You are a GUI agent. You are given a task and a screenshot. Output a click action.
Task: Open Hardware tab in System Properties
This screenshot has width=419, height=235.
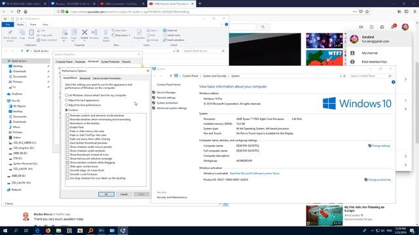[80, 61]
